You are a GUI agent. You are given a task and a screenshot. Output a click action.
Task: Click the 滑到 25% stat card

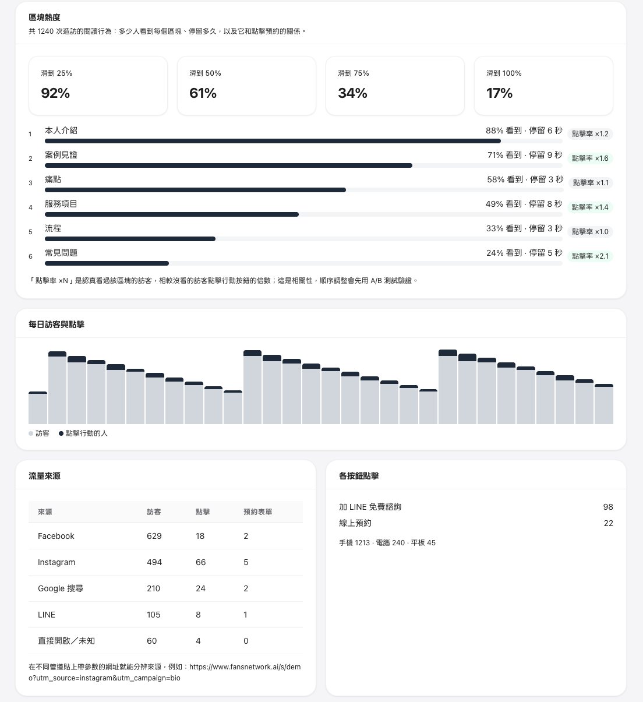point(98,86)
